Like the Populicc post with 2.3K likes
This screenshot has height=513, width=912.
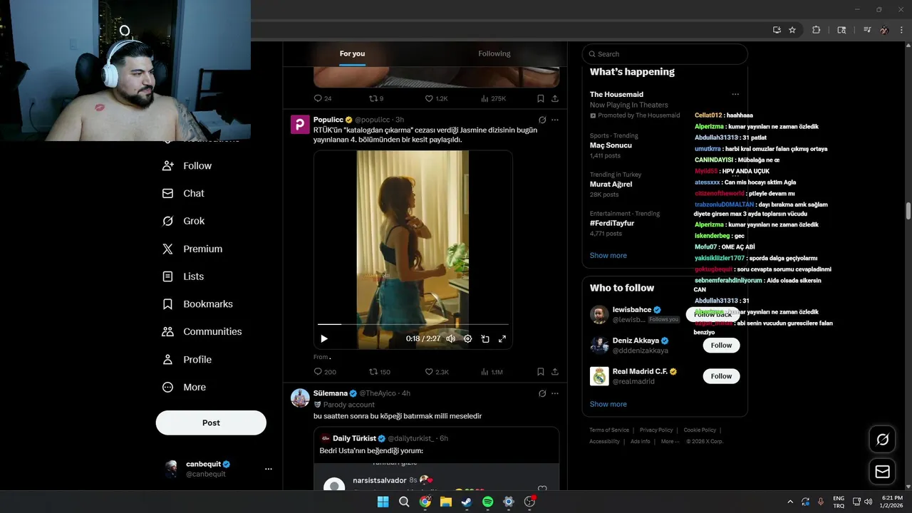click(x=437, y=372)
